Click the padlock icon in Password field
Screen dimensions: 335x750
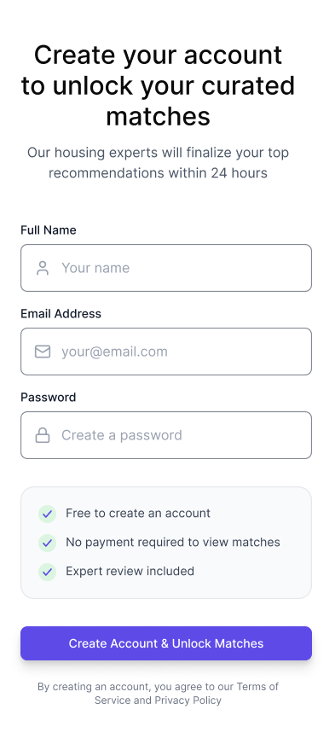point(43,435)
